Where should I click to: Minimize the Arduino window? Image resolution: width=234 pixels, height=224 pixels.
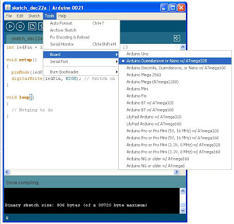(x=164, y=8)
